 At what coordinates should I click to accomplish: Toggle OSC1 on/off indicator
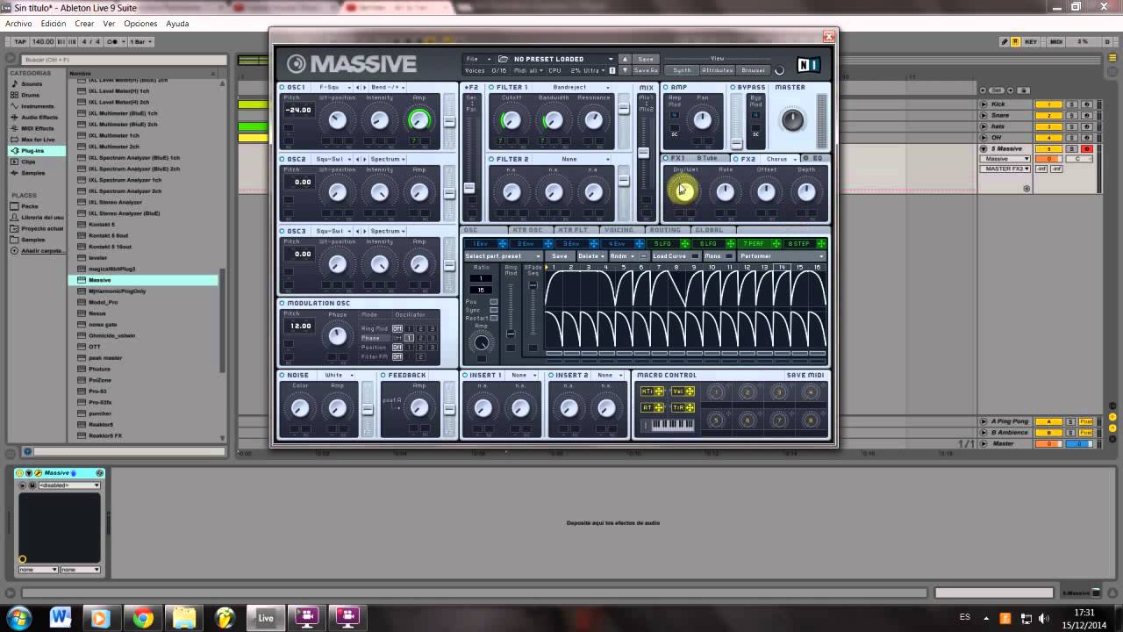pyautogui.click(x=283, y=88)
